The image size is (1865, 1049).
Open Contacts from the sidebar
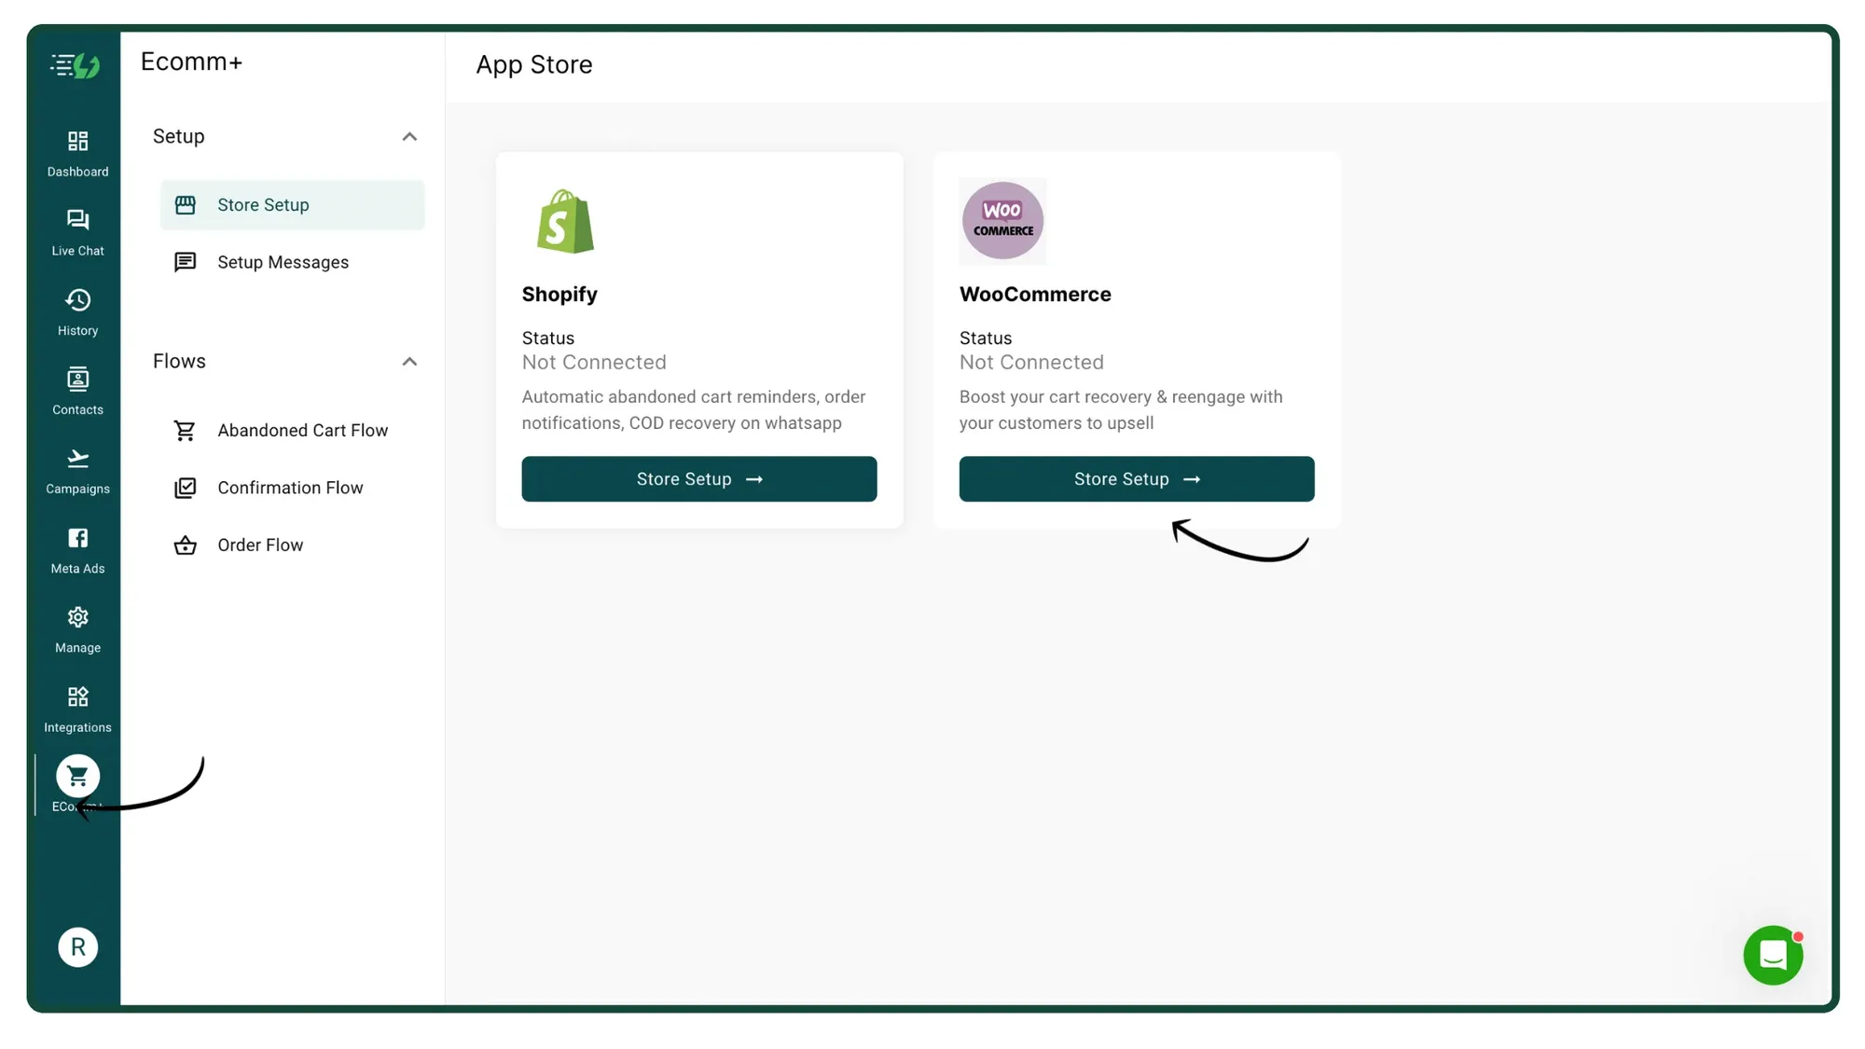[76, 390]
